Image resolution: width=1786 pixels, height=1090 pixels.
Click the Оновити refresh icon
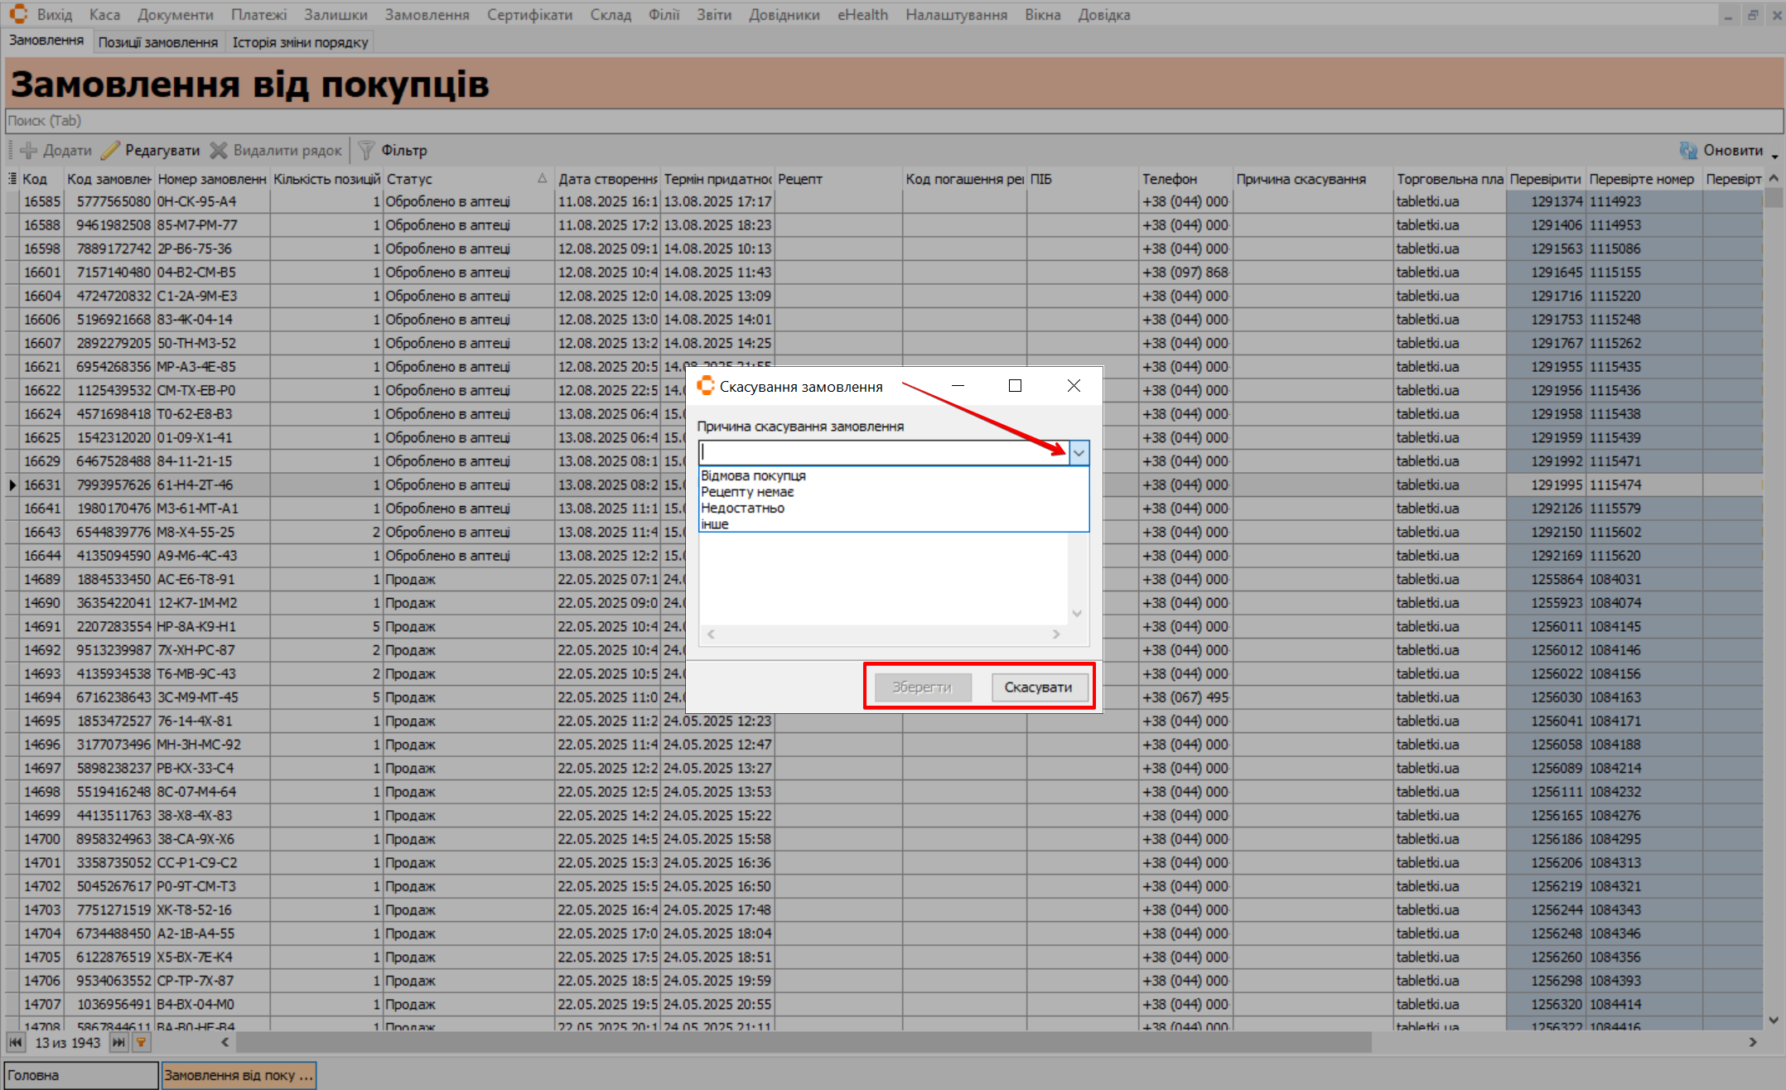coord(1687,150)
